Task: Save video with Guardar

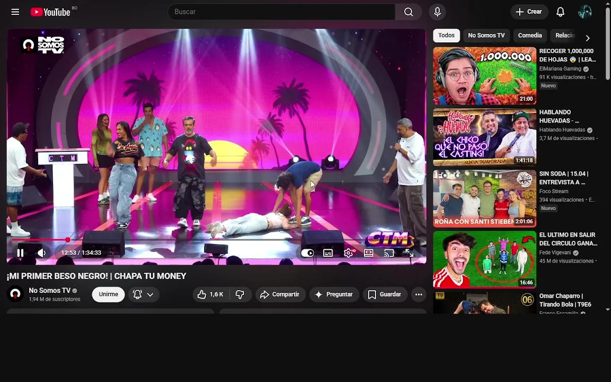Action: click(x=385, y=294)
